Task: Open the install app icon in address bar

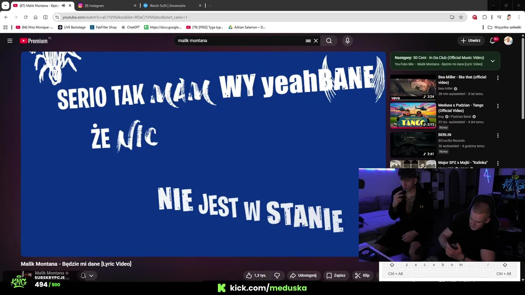Action: pyautogui.click(x=452, y=17)
